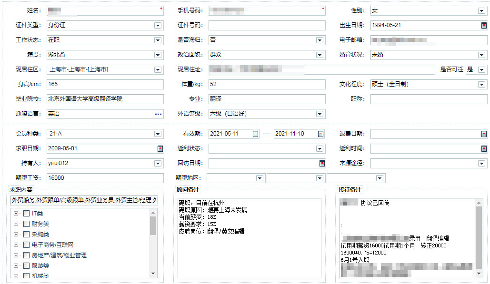Screen dimensions: 490x284
Task: Expand the 房地产/建筑/物业管理 tree node
Action: (x=16, y=255)
